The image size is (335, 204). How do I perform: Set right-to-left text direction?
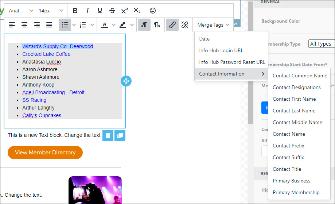157,25
